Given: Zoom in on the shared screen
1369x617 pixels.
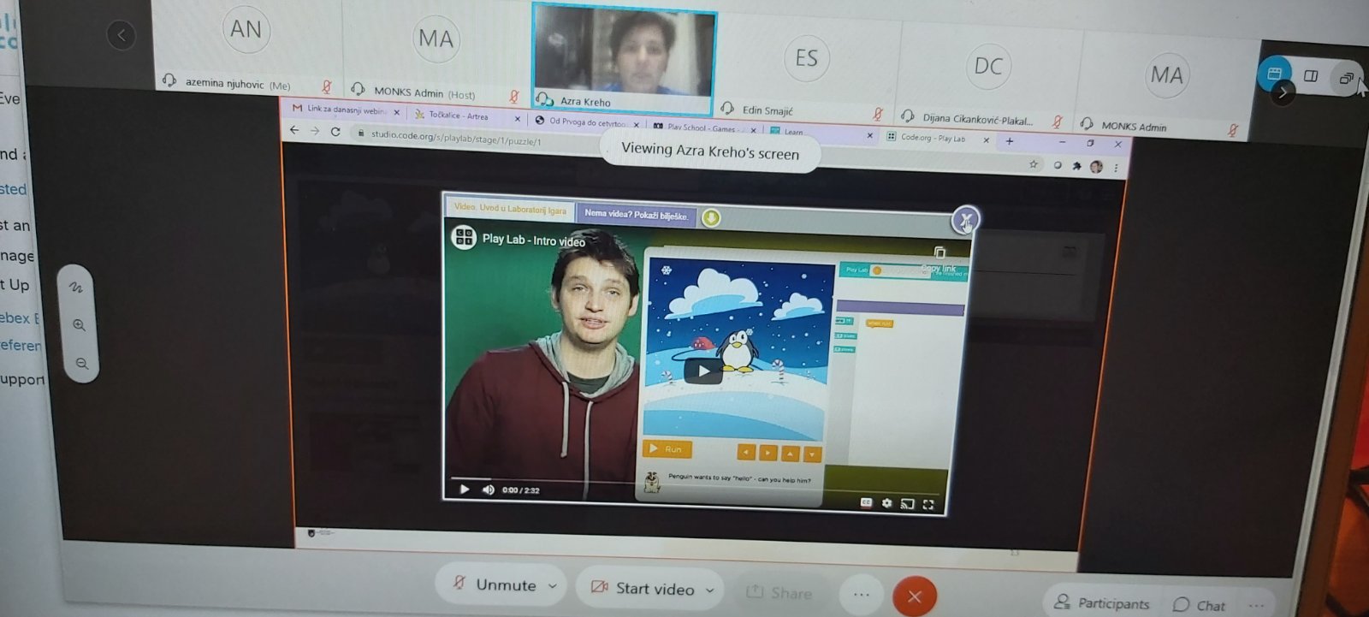Looking at the screenshot, I should 79,325.
